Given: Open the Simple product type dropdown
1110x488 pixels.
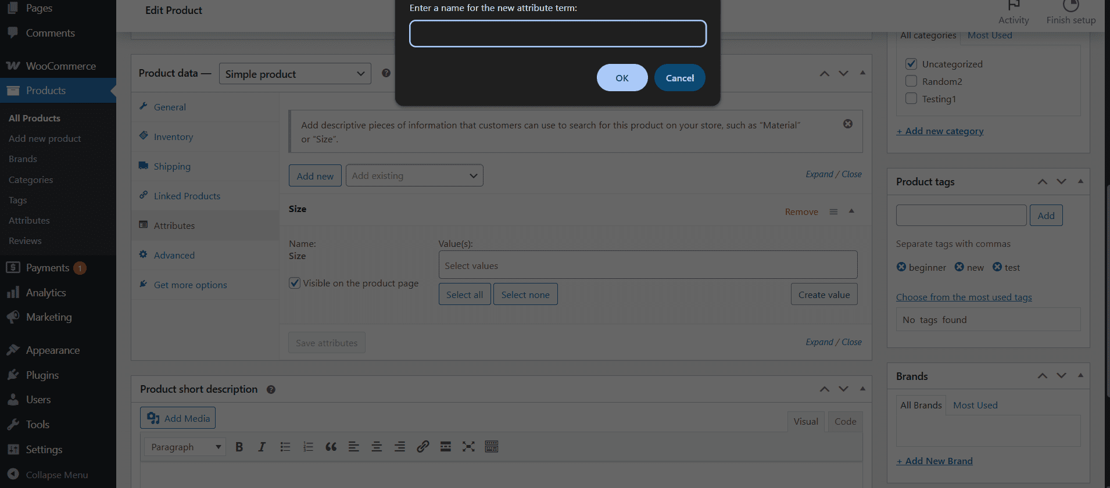Looking at the screenshot, I should tap(295, 74).
